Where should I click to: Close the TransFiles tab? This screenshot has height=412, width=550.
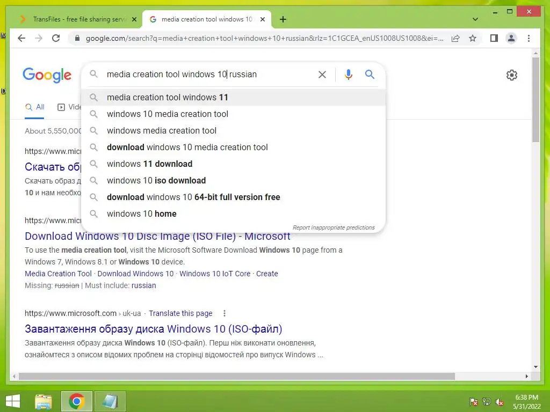(134, 19)
